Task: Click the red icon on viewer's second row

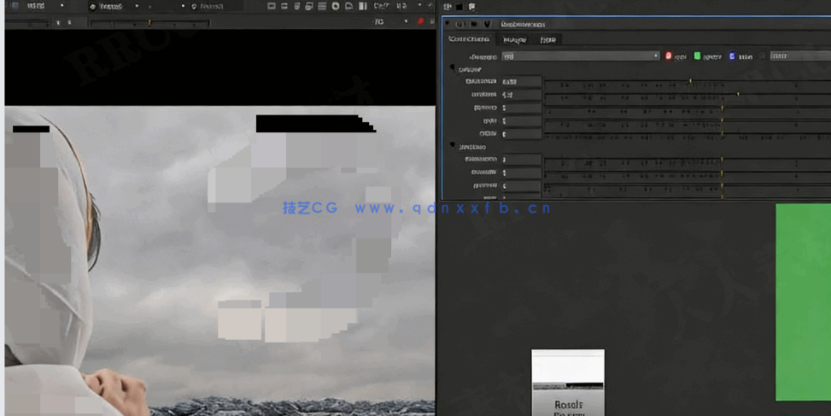Action: point(420,21)
